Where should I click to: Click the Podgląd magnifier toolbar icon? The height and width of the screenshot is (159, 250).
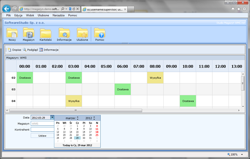click(x=24, y=50)
